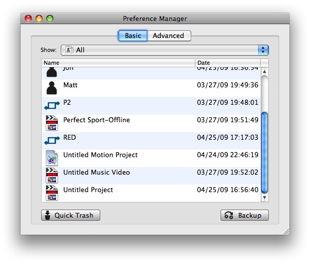Click the scrollbar up arrow
Screen dimensions: 310x263
(x=265, y=72)
